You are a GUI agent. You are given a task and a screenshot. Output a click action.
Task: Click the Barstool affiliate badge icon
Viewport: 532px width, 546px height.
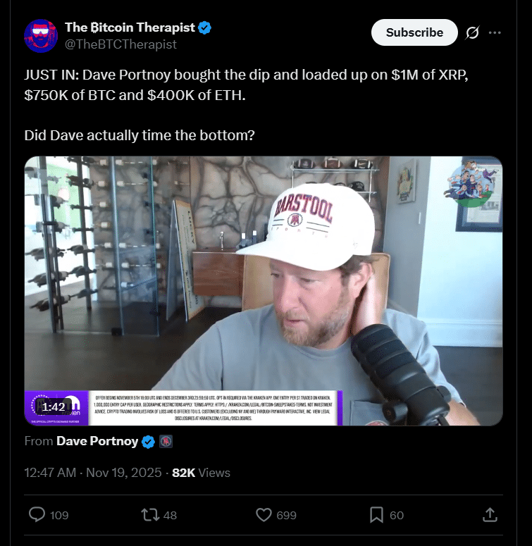[x=166, y=442]
